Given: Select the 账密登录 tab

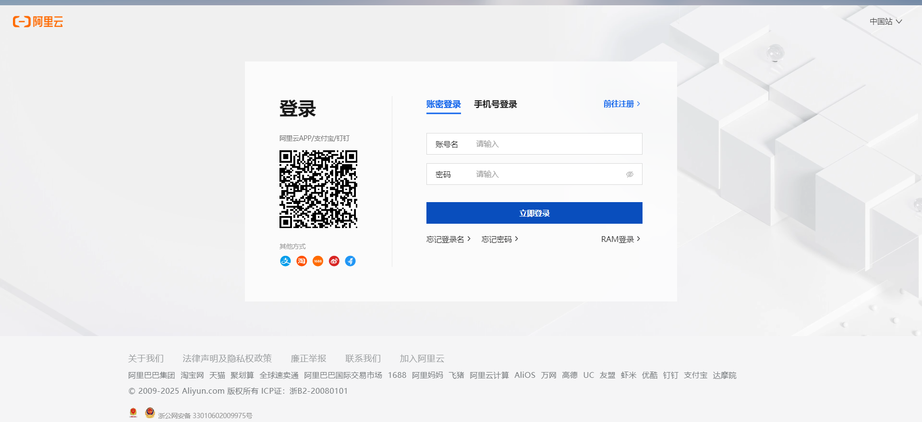Looking at the screenshot, I should [444, 104].
